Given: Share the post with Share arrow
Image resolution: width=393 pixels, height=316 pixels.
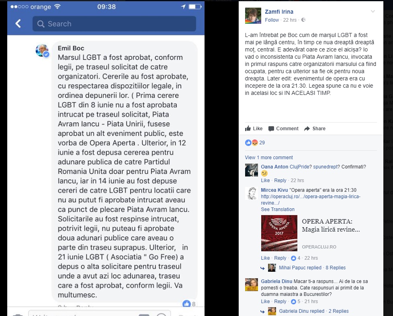Looking at the screenshot, I should (x=315, y=128).
